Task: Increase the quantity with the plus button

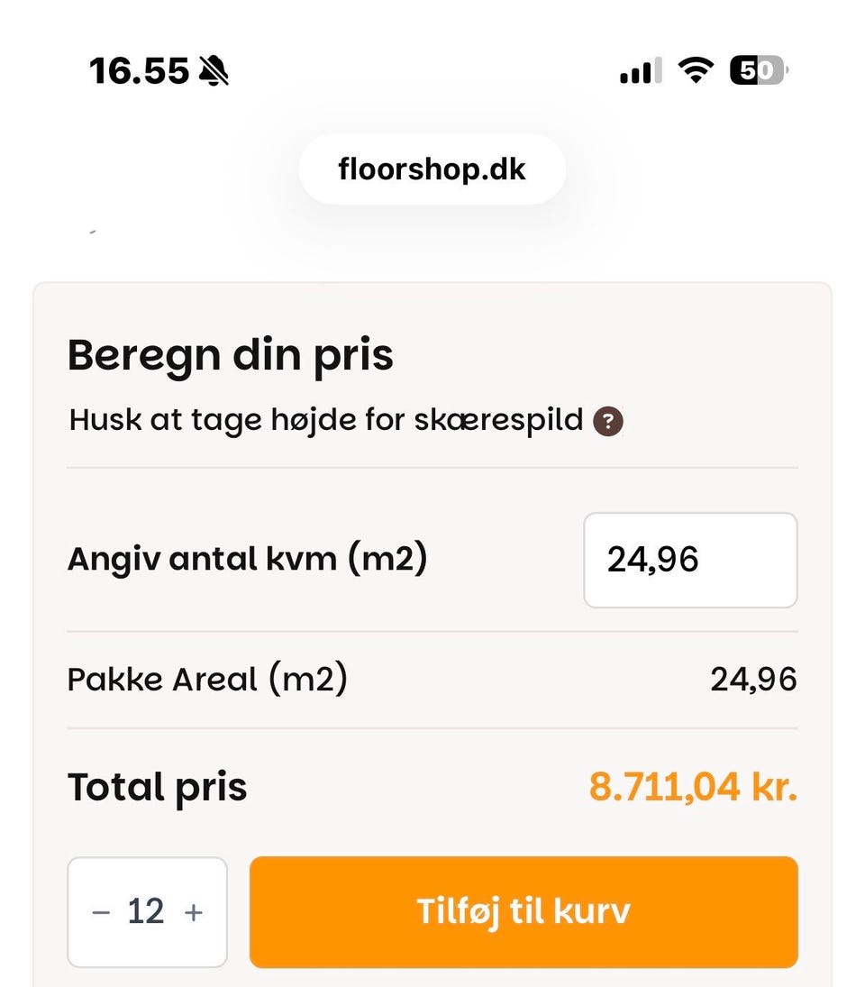Action: (x=194, y=912)
